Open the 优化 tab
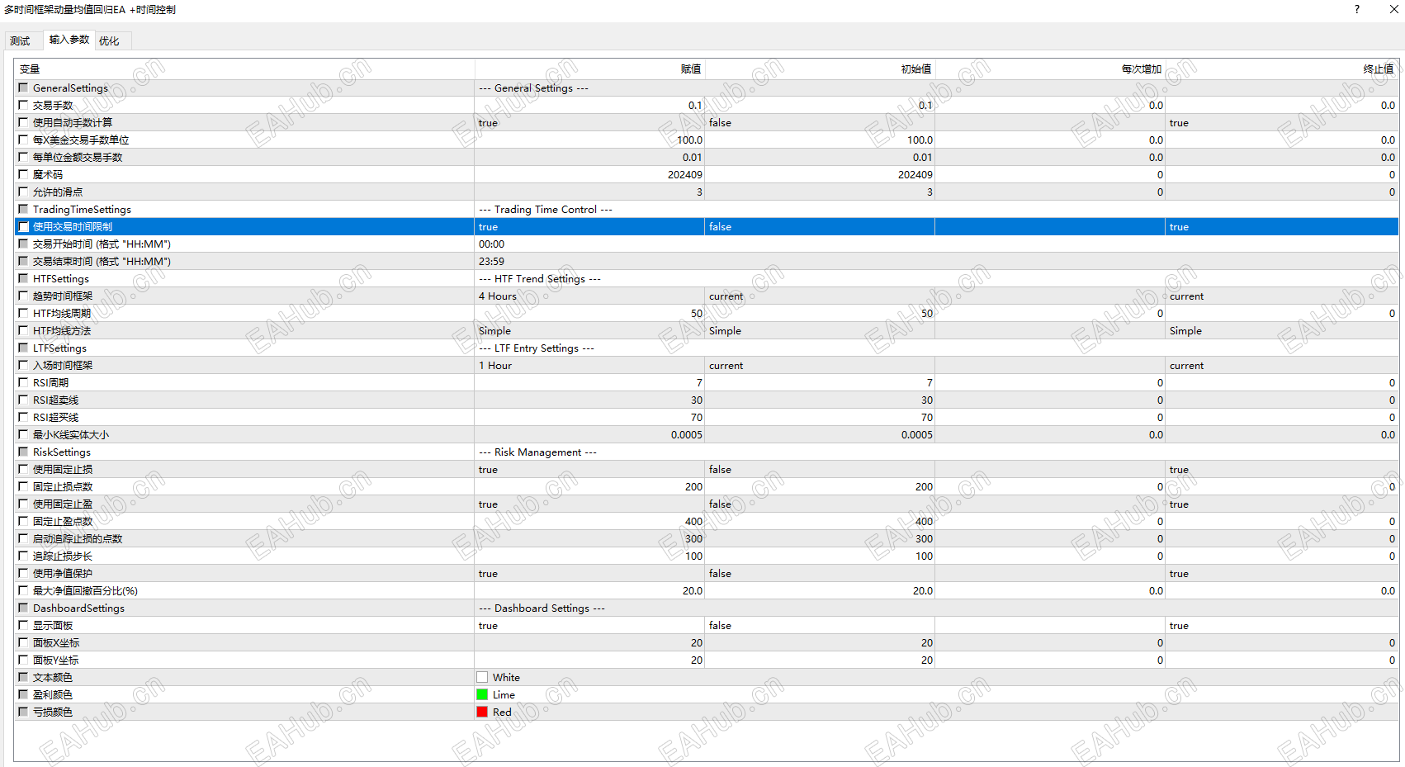 coord(109,41)
